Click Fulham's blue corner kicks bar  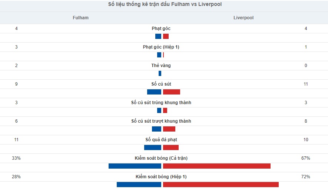pyautogui.click(x=158, y=36)
